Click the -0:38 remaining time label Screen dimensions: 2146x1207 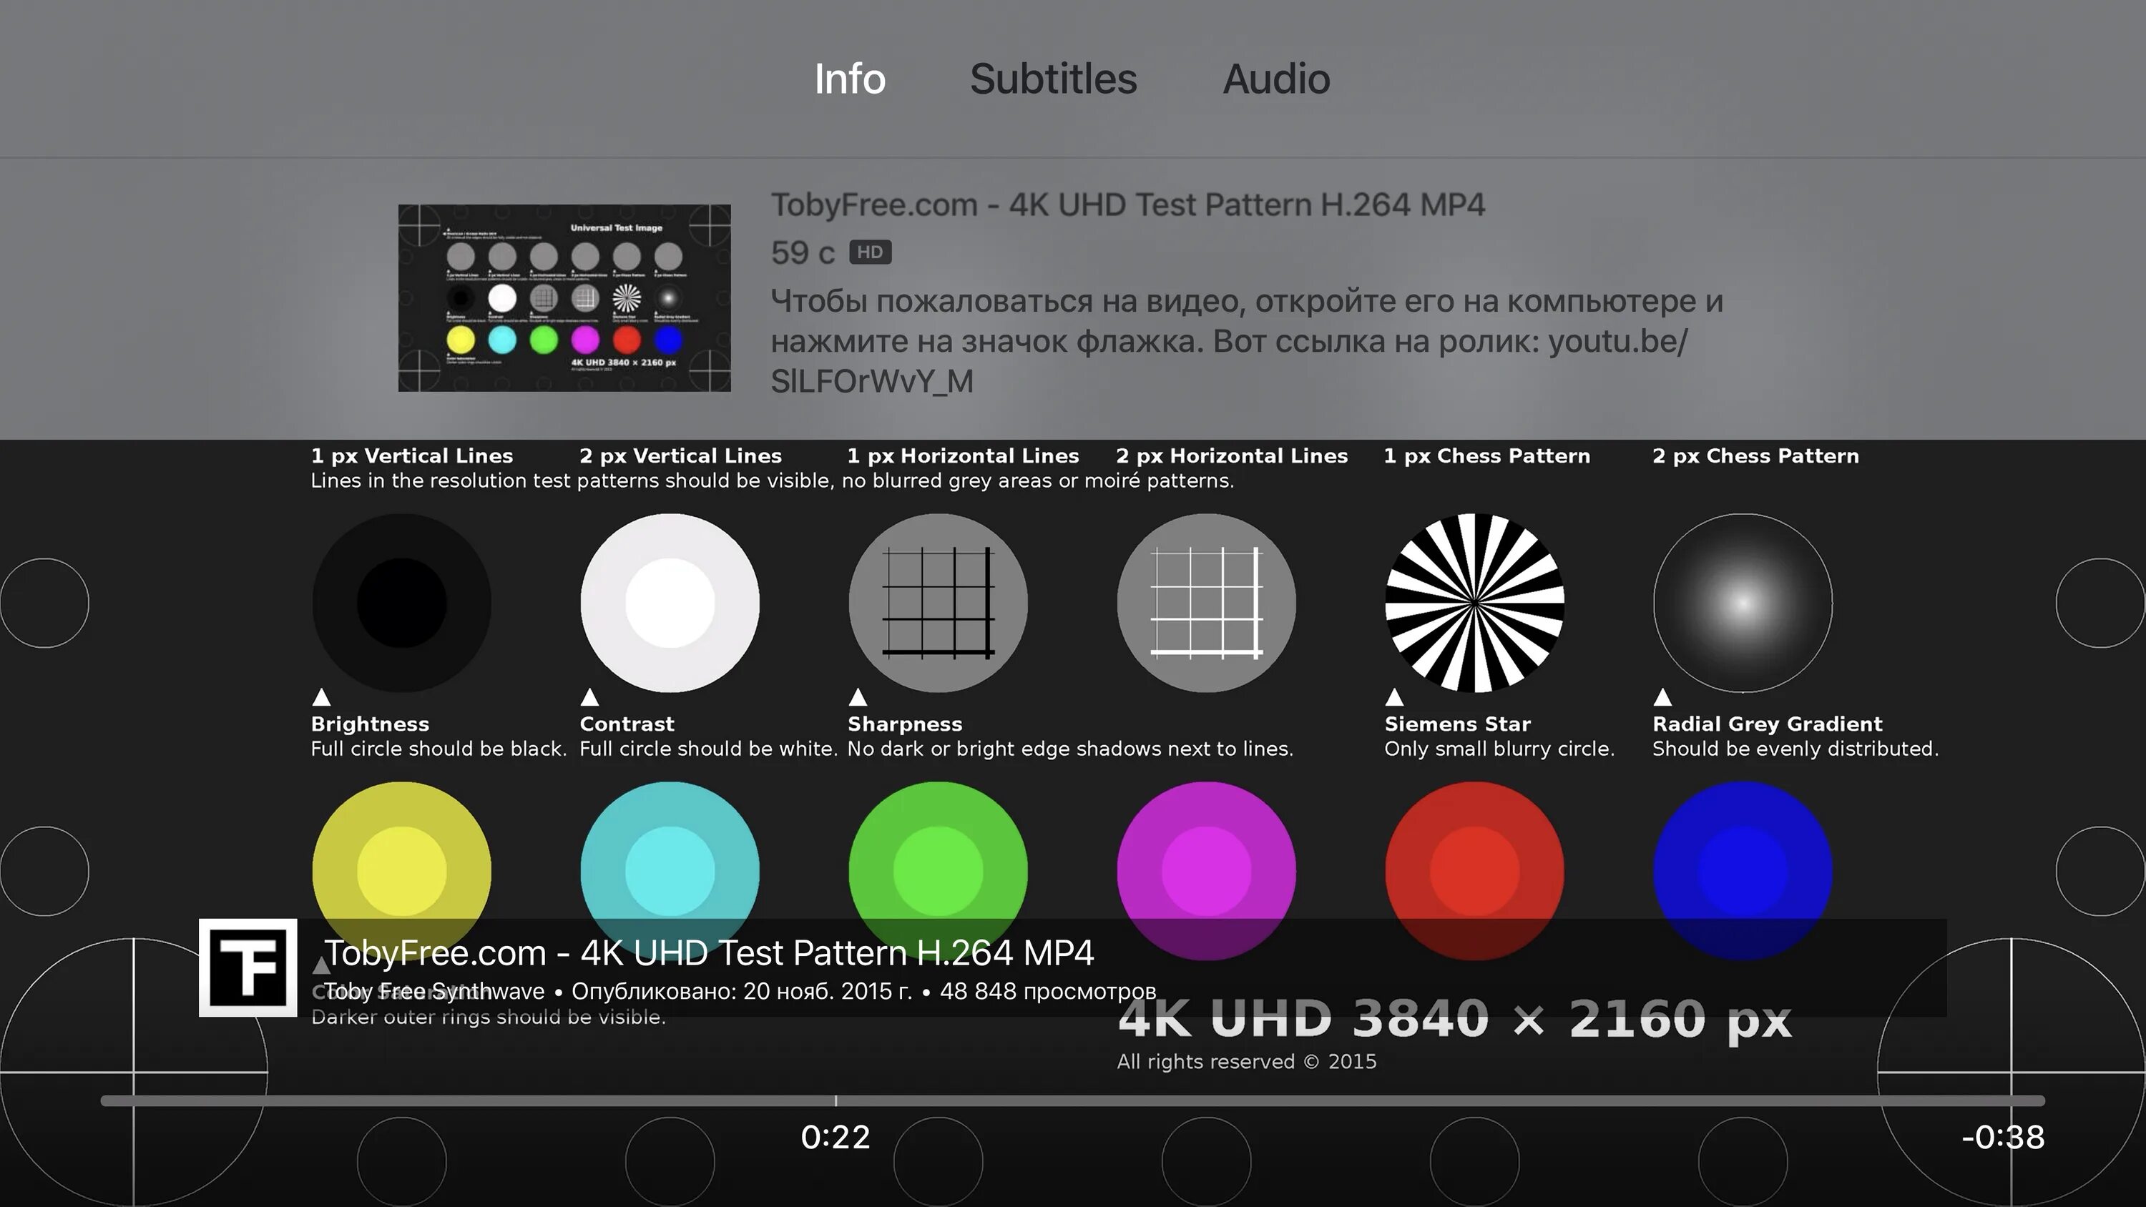pyautogui.click(x=2003, y=1137)
